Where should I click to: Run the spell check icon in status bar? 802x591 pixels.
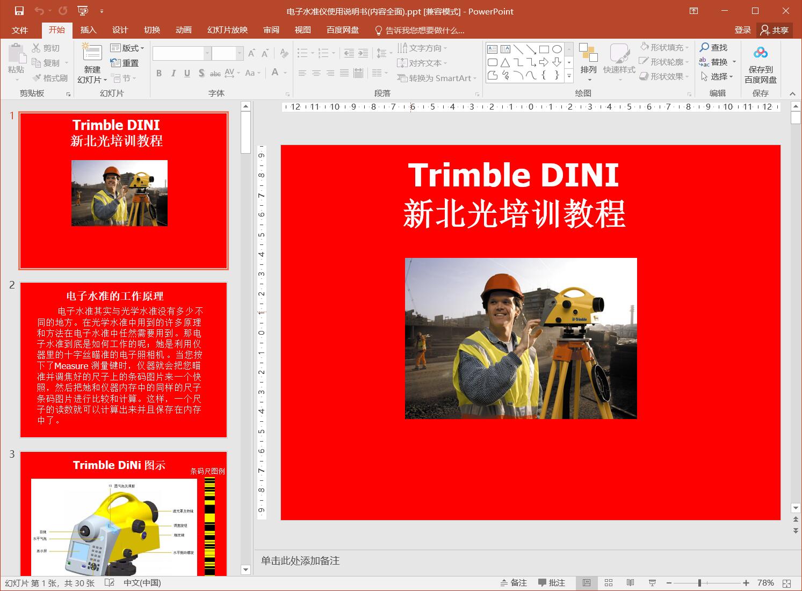(110, 583)
